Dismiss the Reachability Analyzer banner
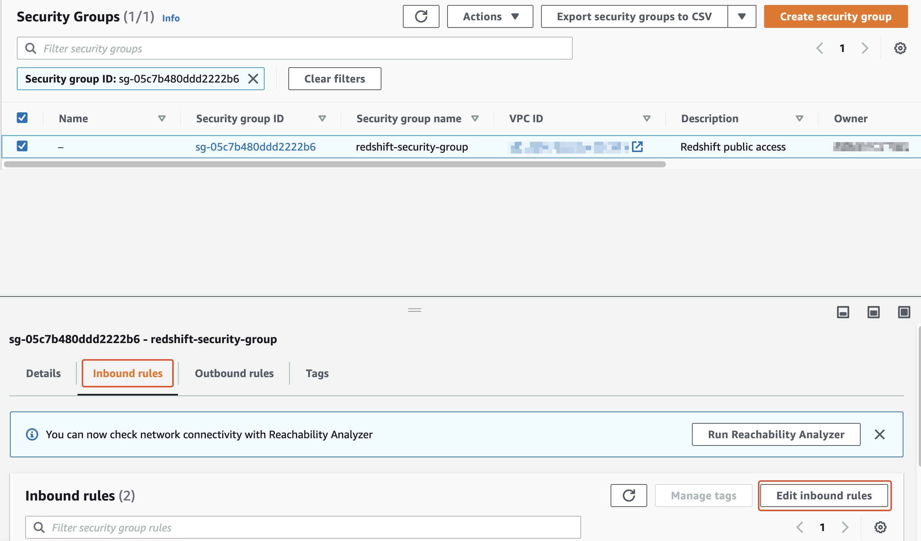The image size is (921, 541). pyautogui.click(x=879, y=434)
